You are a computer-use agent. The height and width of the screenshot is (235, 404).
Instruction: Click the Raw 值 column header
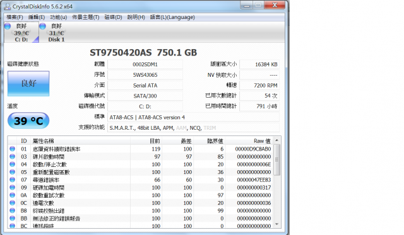[249, 141]
